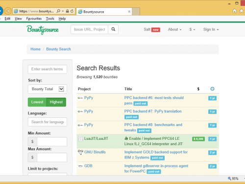Click the PyPy icon in PPC backend #7 row
This screenshot has width=245, height=184.
click(x=80, y=111)
